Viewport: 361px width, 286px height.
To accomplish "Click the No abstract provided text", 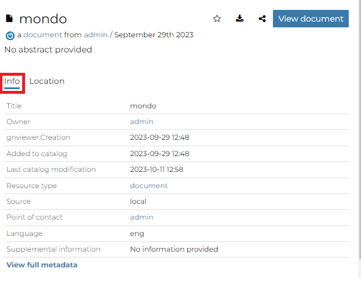I will pyautogui.click(x=48, y=50).
